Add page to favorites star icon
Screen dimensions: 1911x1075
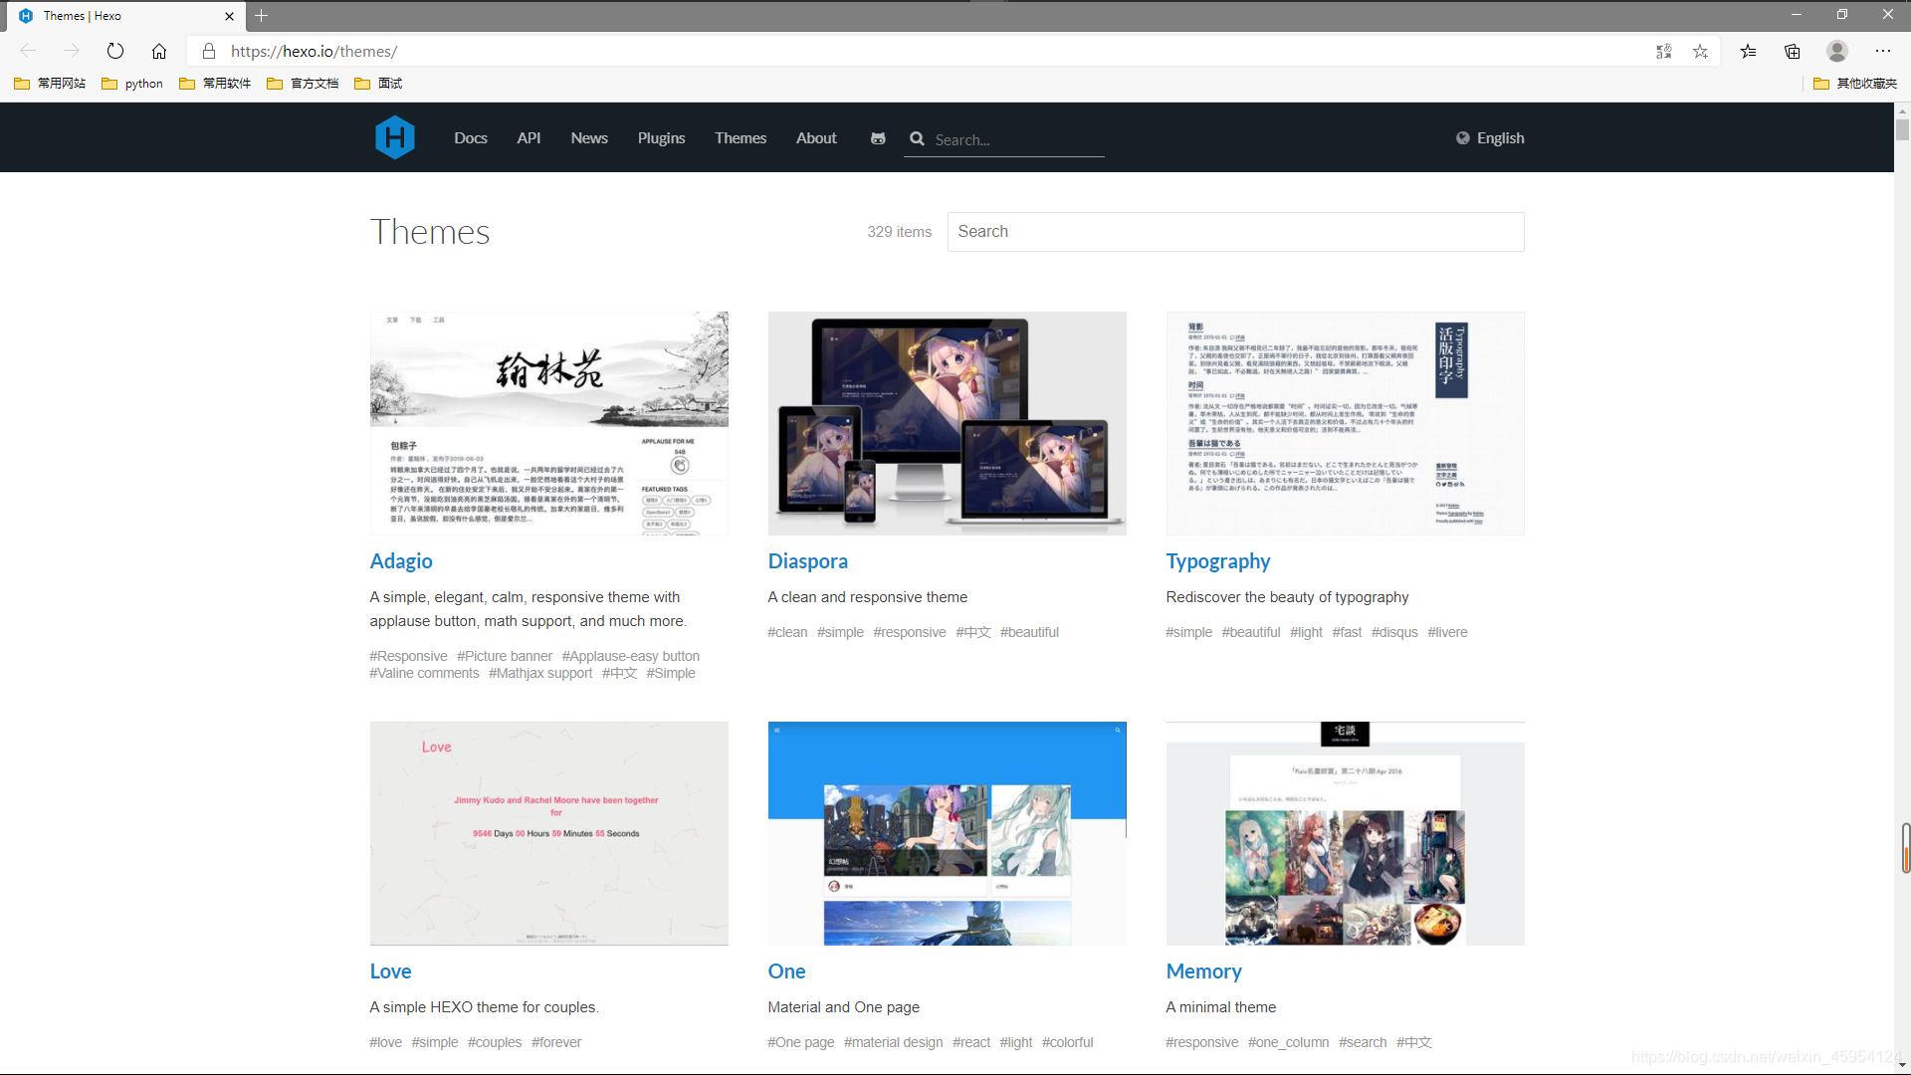(x=1700, y=51)
